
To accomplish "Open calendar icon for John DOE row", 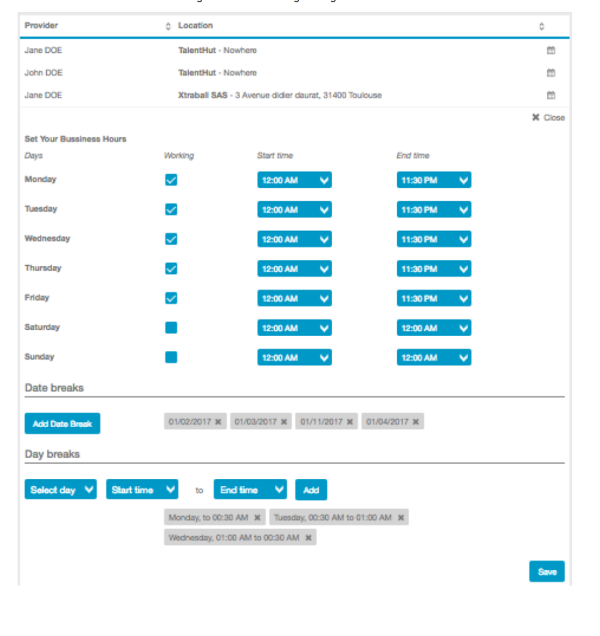I will [551, 73].
